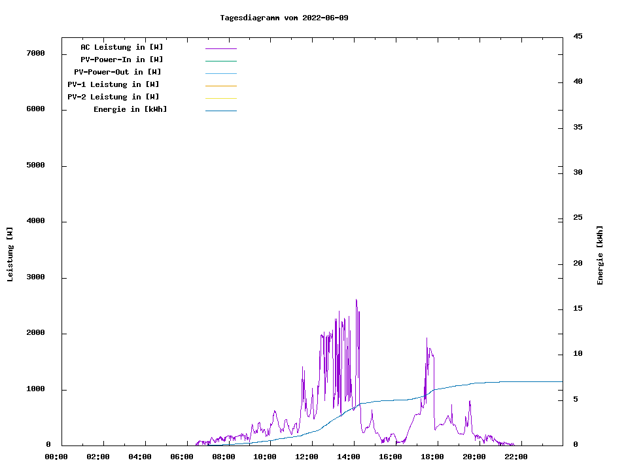
Task: Select the light blue PV-Power-Out line sample
Action: pos(220,73)
